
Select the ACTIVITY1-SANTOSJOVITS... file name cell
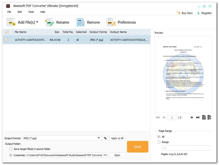click(31, 40)
